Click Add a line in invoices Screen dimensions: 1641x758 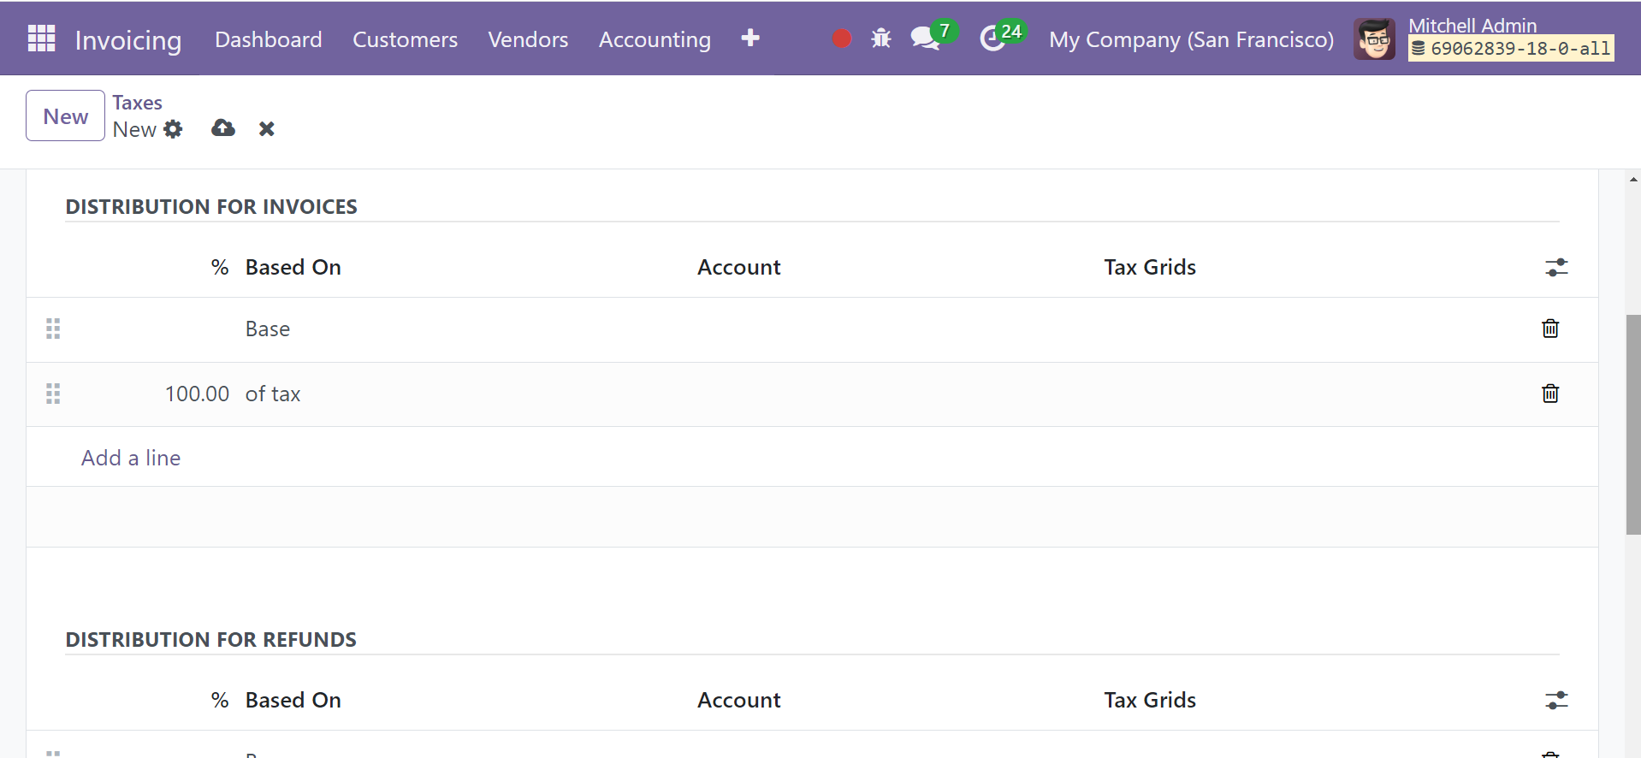point(131,458)
